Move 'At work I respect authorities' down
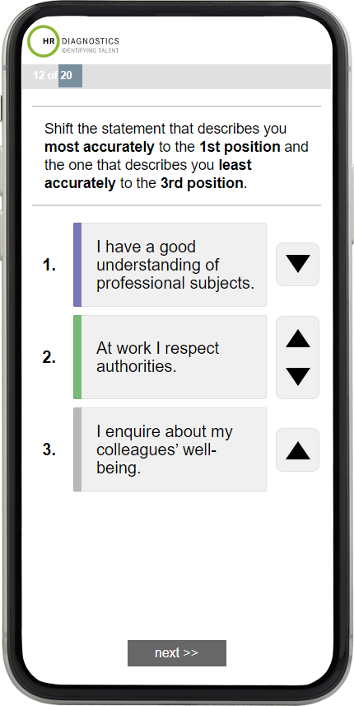Image resolution: width=354 pixels, height=706 pixels. 297,376
